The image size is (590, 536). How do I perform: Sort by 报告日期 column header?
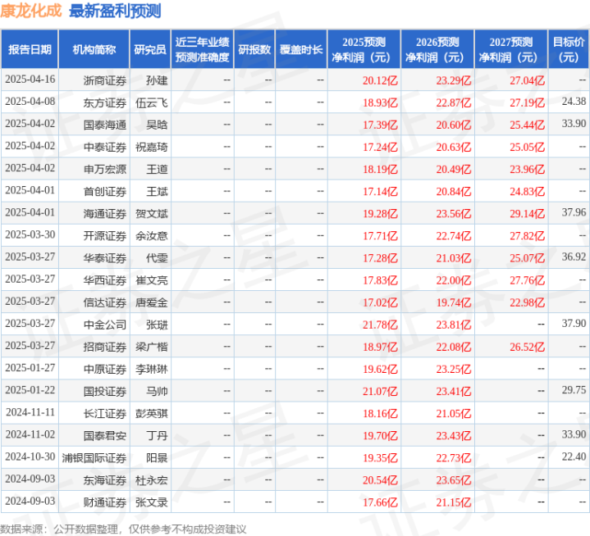click(30, 49)
